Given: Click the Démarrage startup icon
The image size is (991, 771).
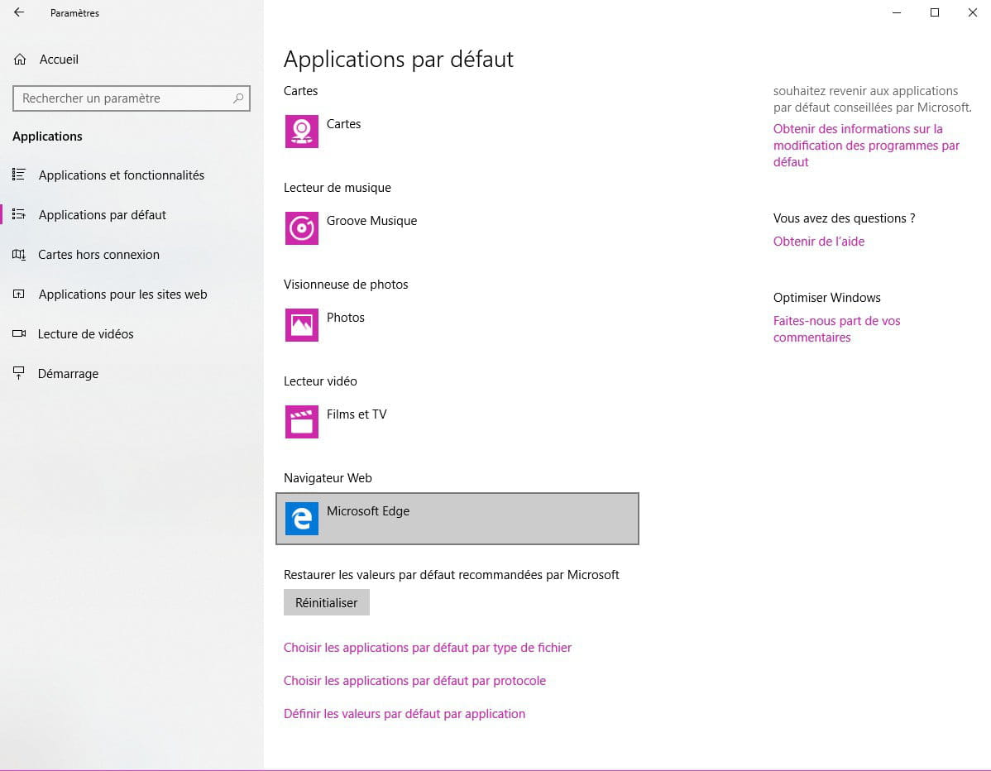Looking at the screenshot, I should coord(19,373).
